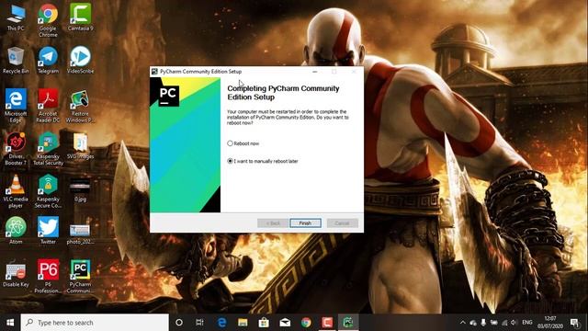This screenshot has height=331, width=588.
Task: Switch ENG input language indicator
Action: pos(526,323)
